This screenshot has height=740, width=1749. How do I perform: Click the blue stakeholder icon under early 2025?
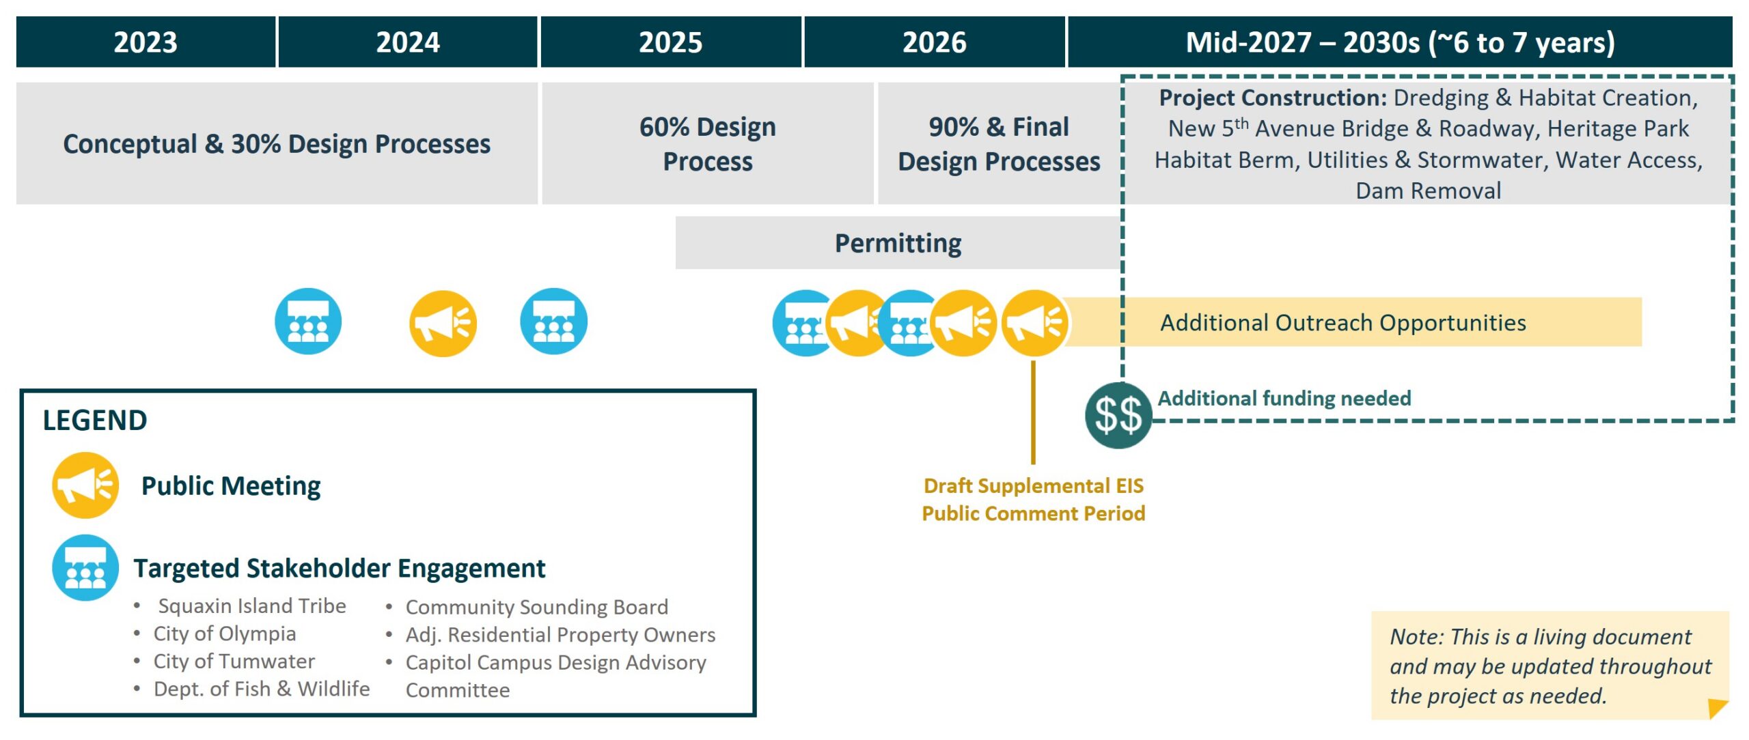point(553,322)
